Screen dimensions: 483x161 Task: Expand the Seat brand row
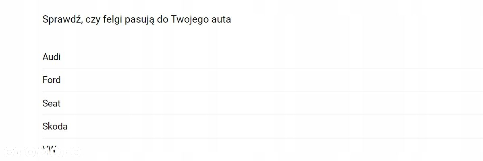262,103
